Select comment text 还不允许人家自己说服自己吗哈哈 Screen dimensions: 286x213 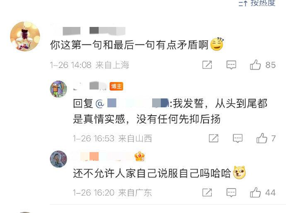click(152, 173)
